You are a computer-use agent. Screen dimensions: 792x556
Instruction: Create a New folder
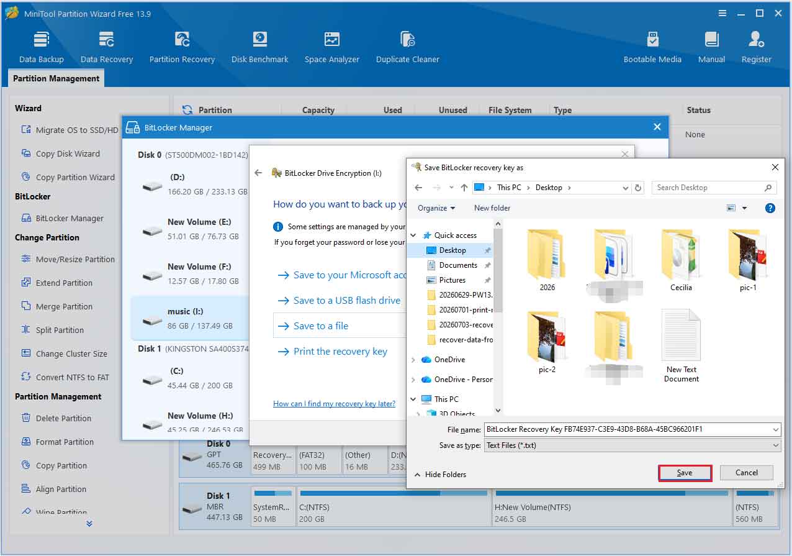tap(492, 208)
